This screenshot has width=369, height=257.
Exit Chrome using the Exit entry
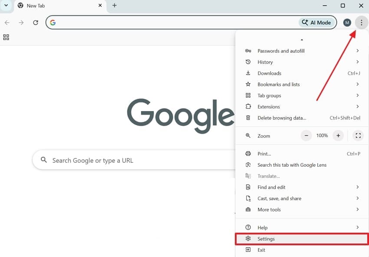click(261, 250)
